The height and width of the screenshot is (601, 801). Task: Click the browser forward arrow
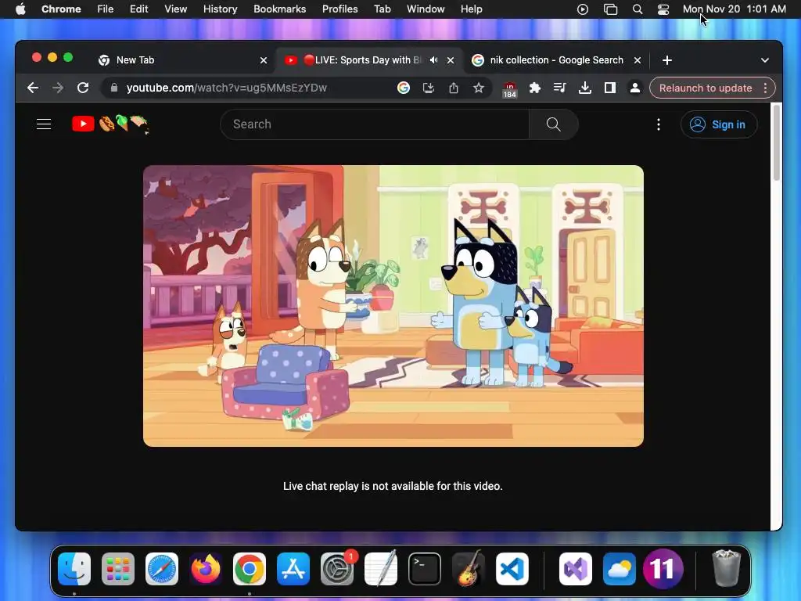tap(58, 88)
